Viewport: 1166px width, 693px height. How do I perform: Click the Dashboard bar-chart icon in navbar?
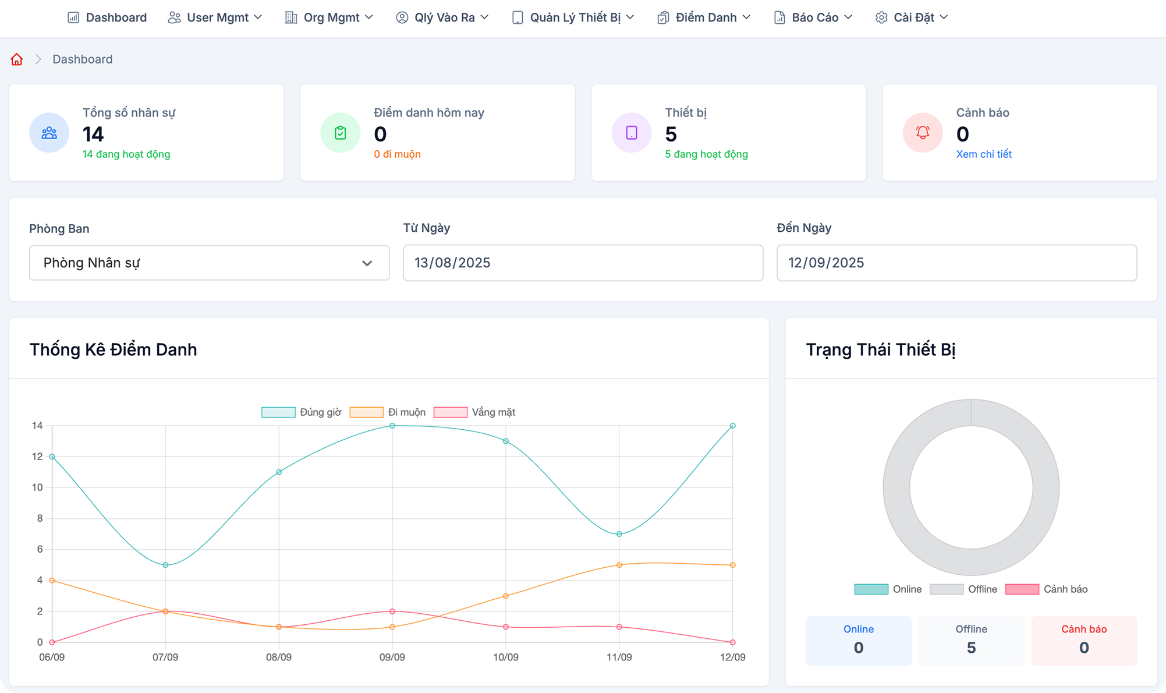tap(72, 17)
